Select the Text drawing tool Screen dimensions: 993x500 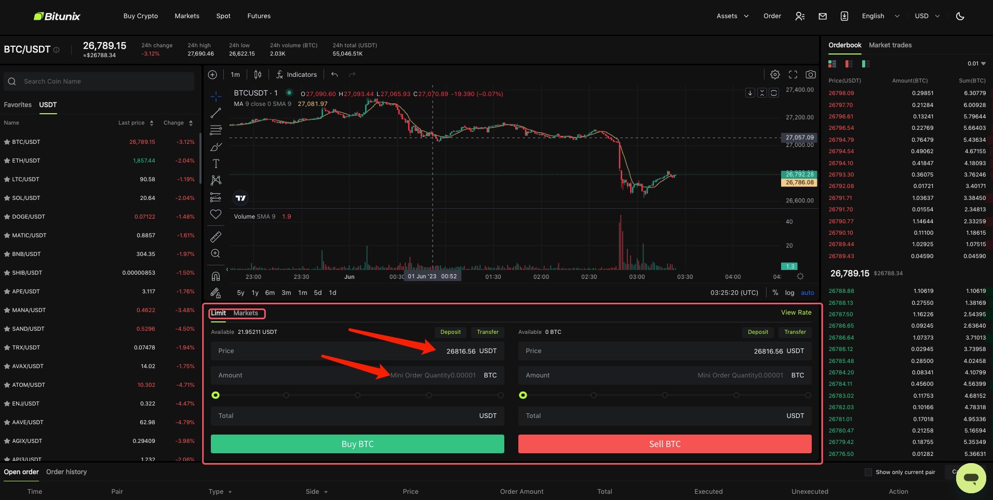click(x=216, y=164)
